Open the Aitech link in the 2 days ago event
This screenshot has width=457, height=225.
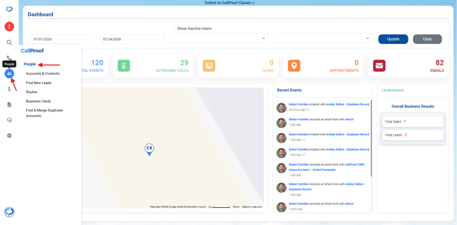coord(350,204)
